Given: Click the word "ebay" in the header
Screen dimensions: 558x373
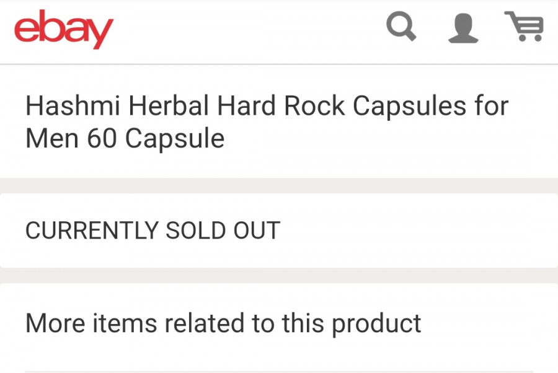Looking at the screenshot, I should (64, 28).
